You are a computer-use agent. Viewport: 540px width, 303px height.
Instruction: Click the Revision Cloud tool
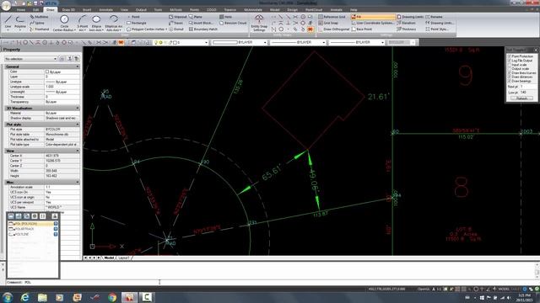point(233,23)
